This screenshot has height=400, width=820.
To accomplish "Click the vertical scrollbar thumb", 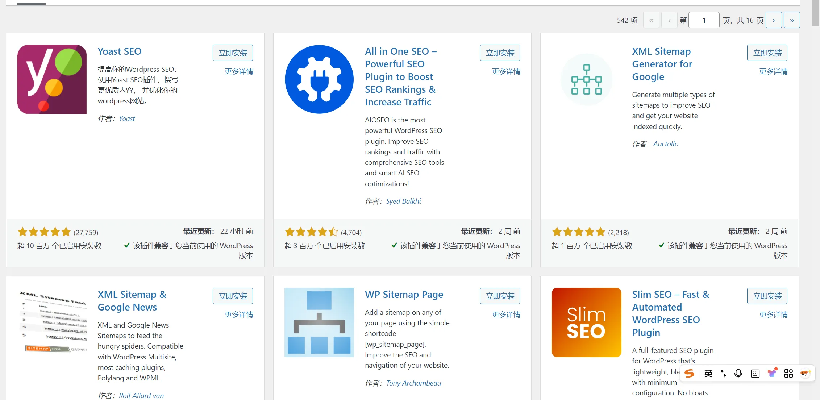I will pyautogui.click(x=815, y=13).
